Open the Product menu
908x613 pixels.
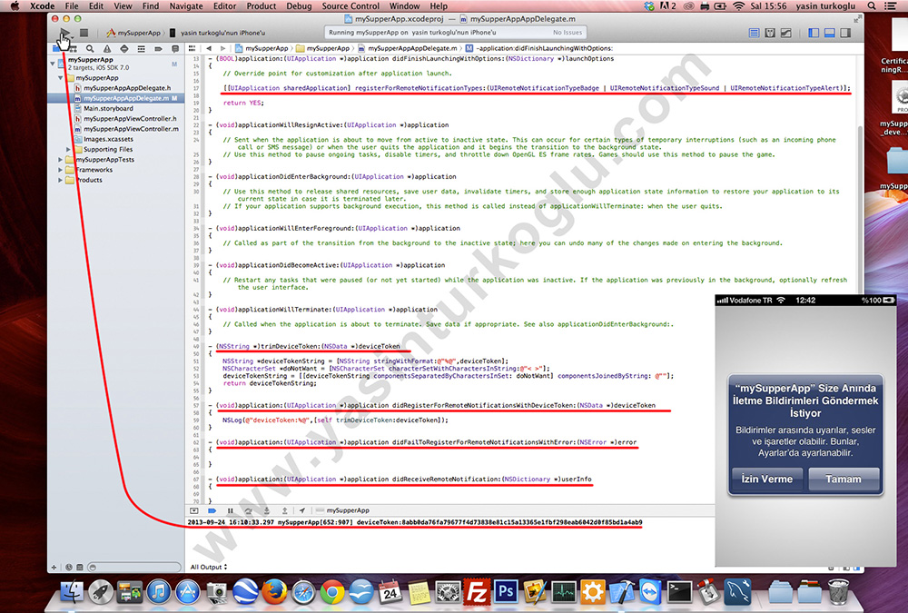click(x=262, y=5)
